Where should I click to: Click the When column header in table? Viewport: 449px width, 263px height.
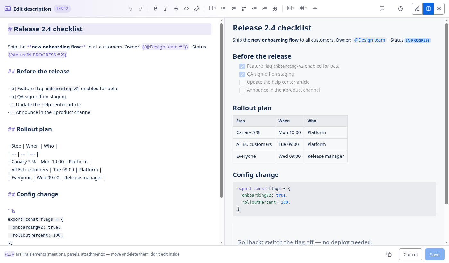click(290, 121)
